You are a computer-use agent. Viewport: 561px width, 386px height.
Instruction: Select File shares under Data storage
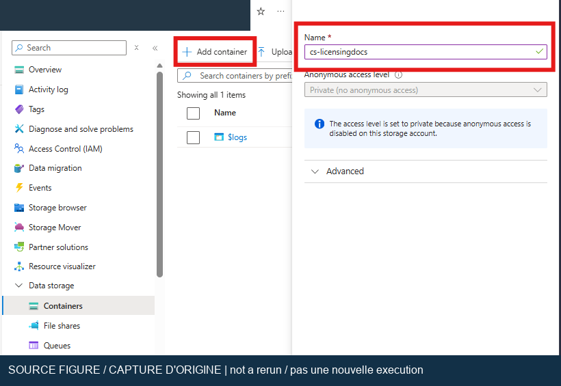pyautogui.click(x=62, y=326)
